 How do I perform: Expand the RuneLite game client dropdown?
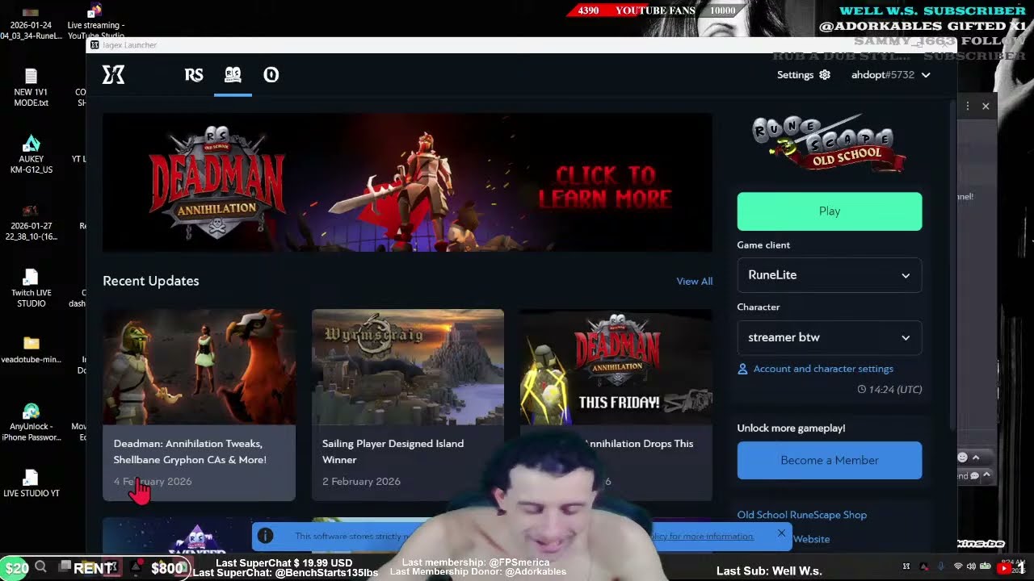830,275
